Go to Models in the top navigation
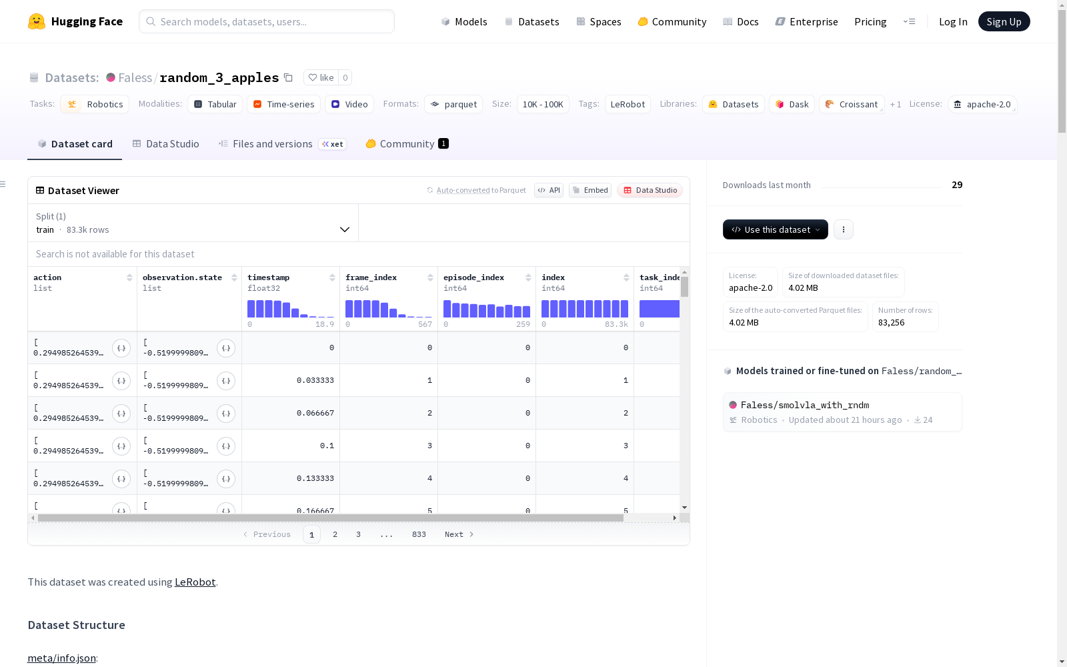The height and width of the screenshot is (667, 1067). [x=464, y=21]
